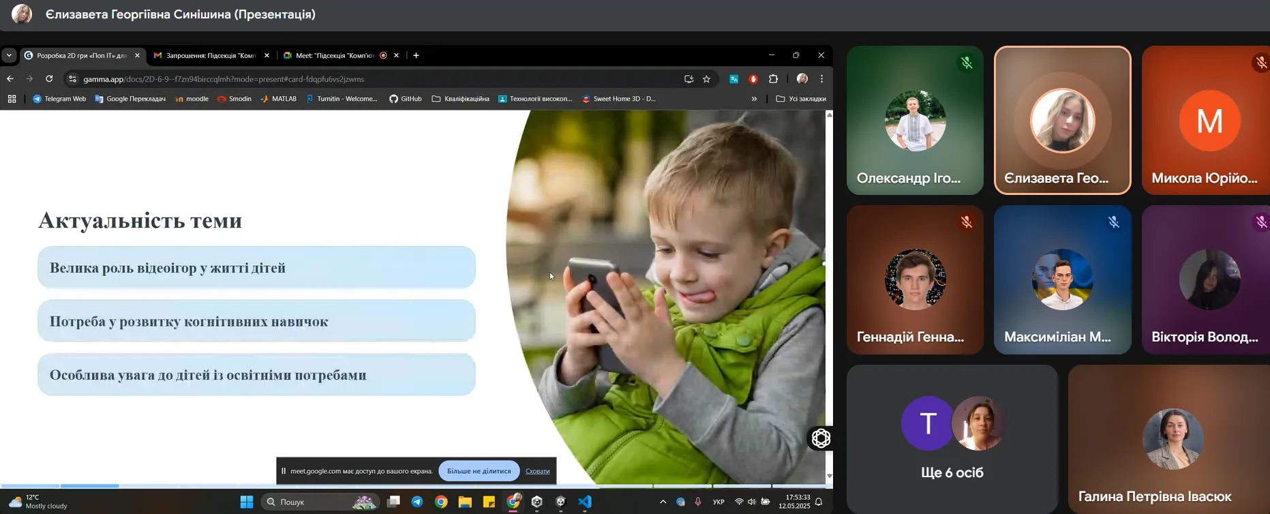The image size is (1270, 514).
Task: Click the scrollbar down arrow of the presentation
Action: 829,476
